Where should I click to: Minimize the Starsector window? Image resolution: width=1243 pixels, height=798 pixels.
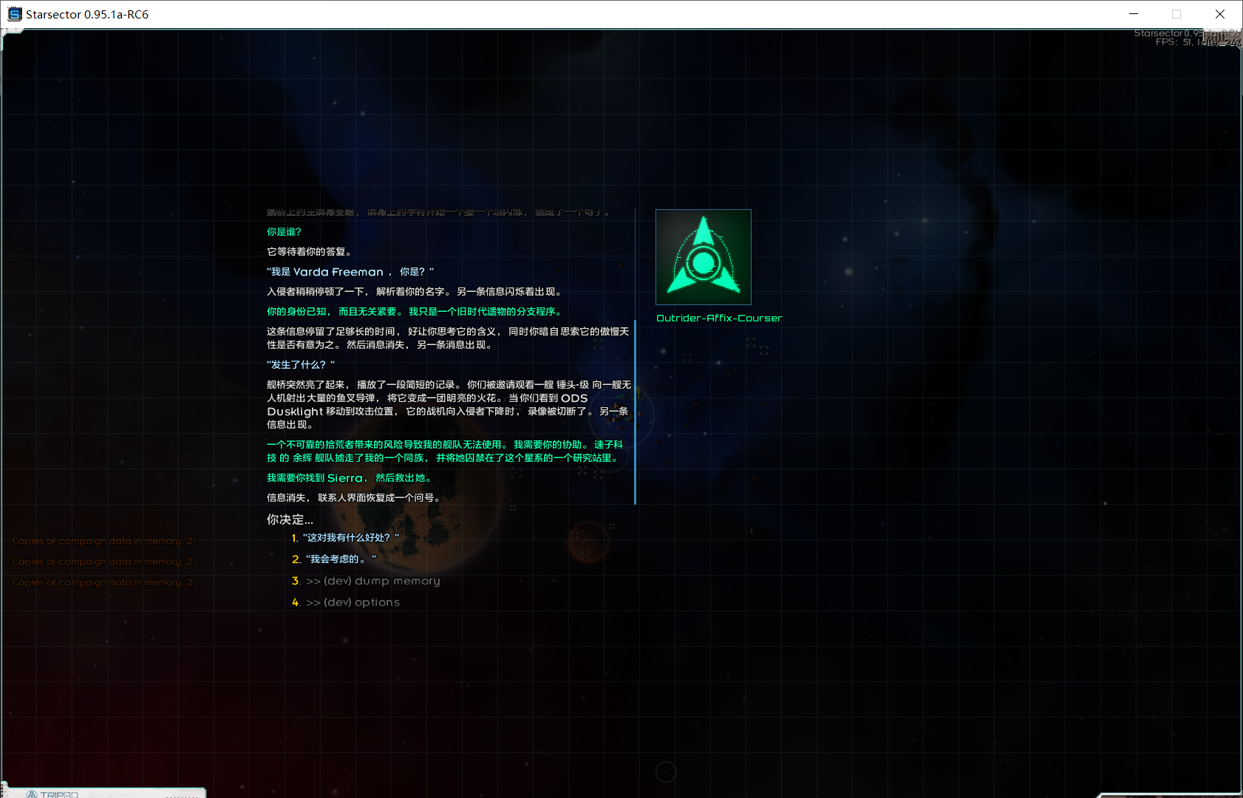pyautogui.click(x=1133, y=14)
